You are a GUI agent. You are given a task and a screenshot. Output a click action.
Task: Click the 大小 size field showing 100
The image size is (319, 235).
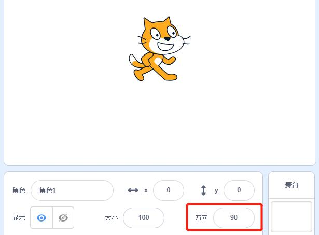tap(144, 218)
